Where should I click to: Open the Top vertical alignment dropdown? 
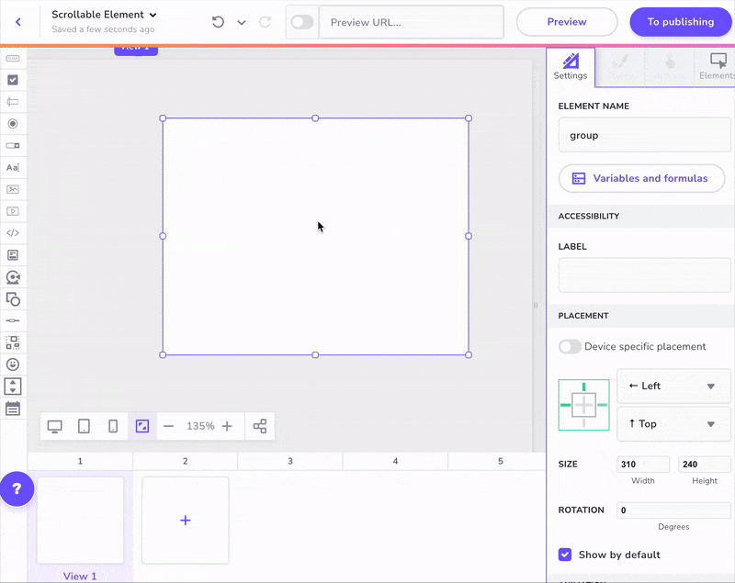pos(673,423)
